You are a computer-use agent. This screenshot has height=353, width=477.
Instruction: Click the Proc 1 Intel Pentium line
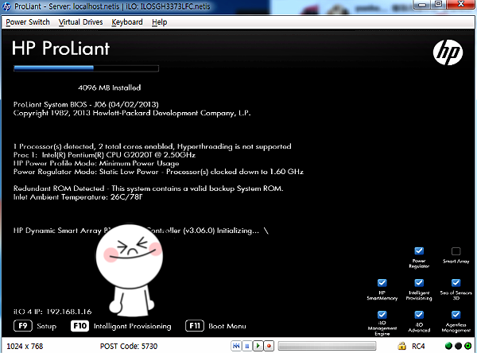(x=104, y=155)
